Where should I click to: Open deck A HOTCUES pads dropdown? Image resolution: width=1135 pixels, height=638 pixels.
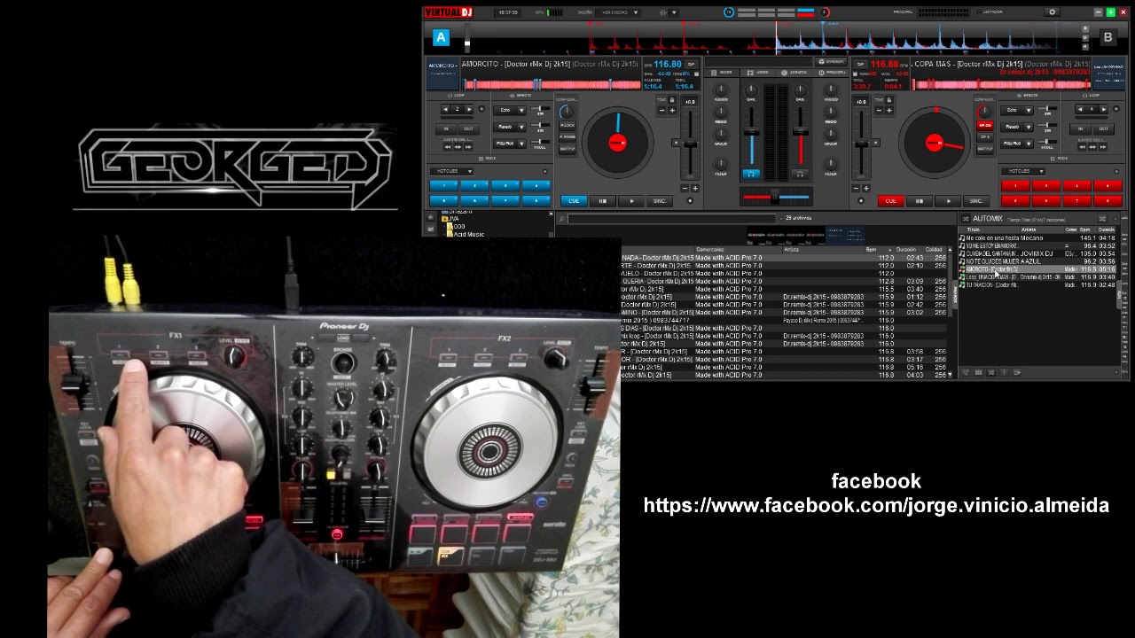tap(452, 171)
